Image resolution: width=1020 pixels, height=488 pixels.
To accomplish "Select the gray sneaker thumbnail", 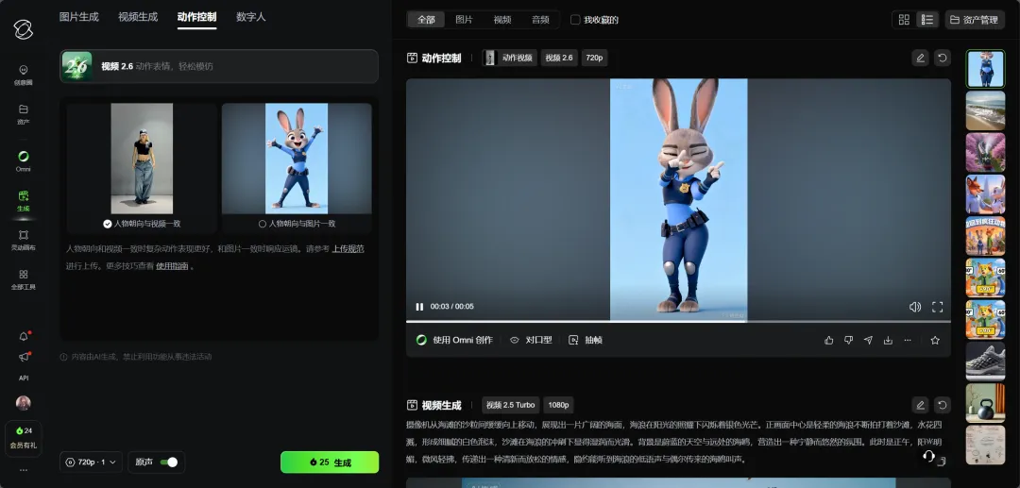I will tap(985, 362).
